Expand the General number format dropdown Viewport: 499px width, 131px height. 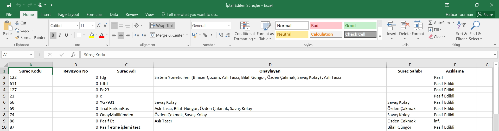click(x=229, y=25)
